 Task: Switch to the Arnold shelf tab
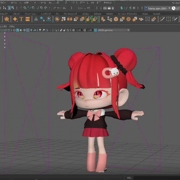point(157,14)
